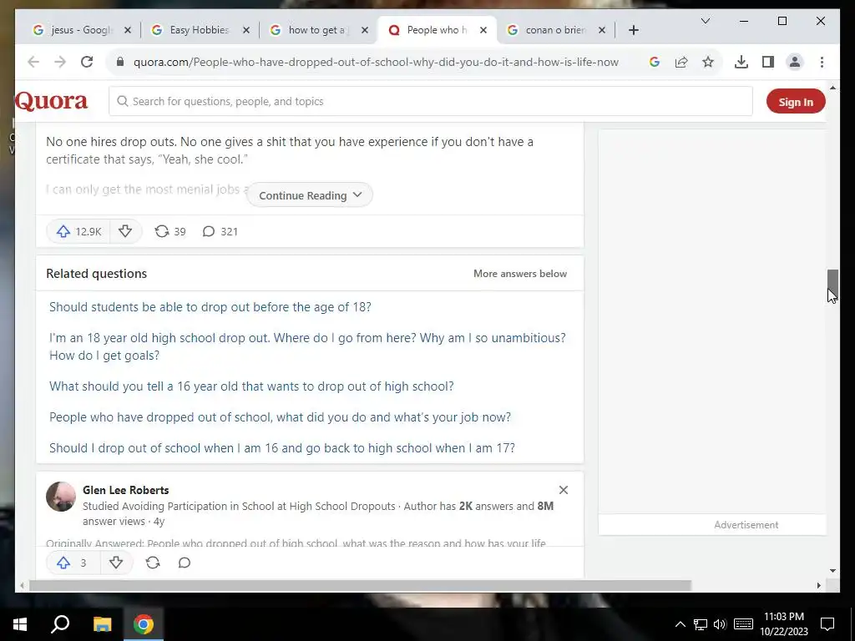Open Glen Lee Roberts' profile picture

60,497
